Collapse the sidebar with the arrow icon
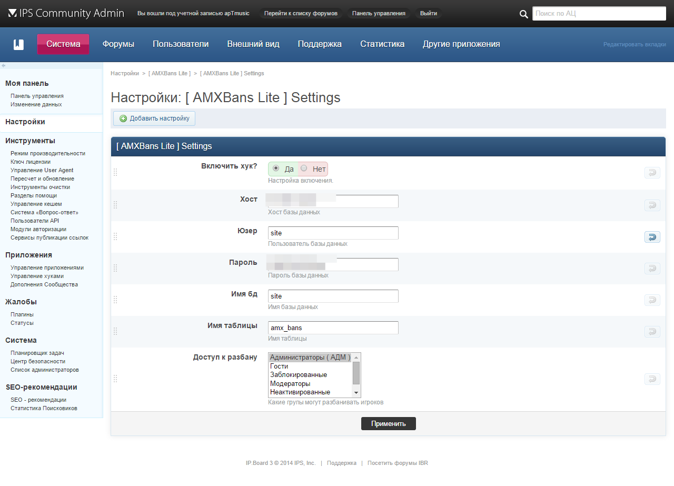The height and width of the screenshot is (486, 674). pyautogui.click(x=3, y=66)
